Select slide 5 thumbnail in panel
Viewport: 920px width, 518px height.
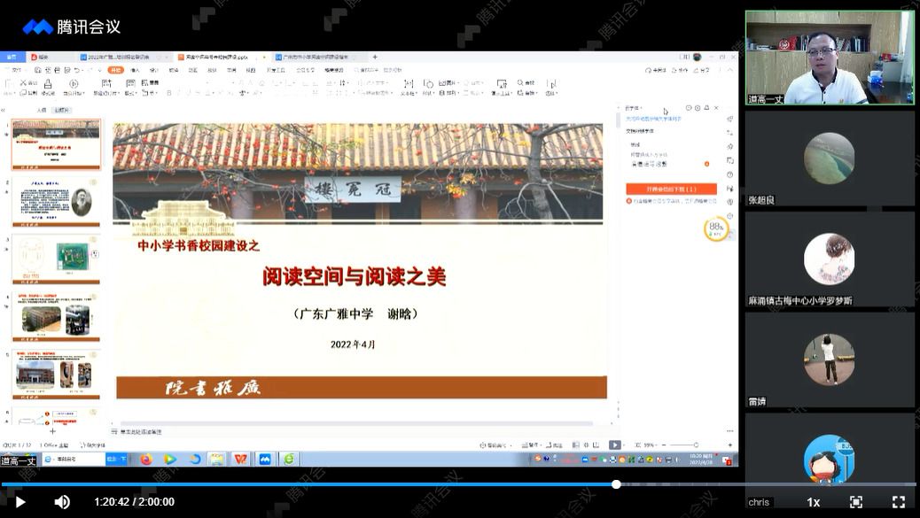click(x=56, y=375)
